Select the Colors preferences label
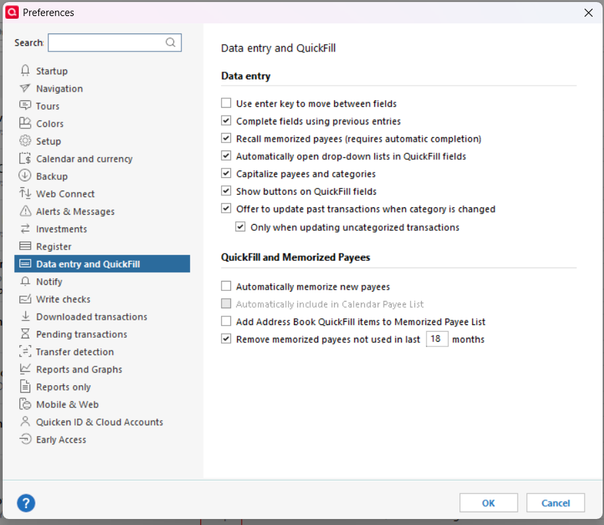 (x=50, y=124)
